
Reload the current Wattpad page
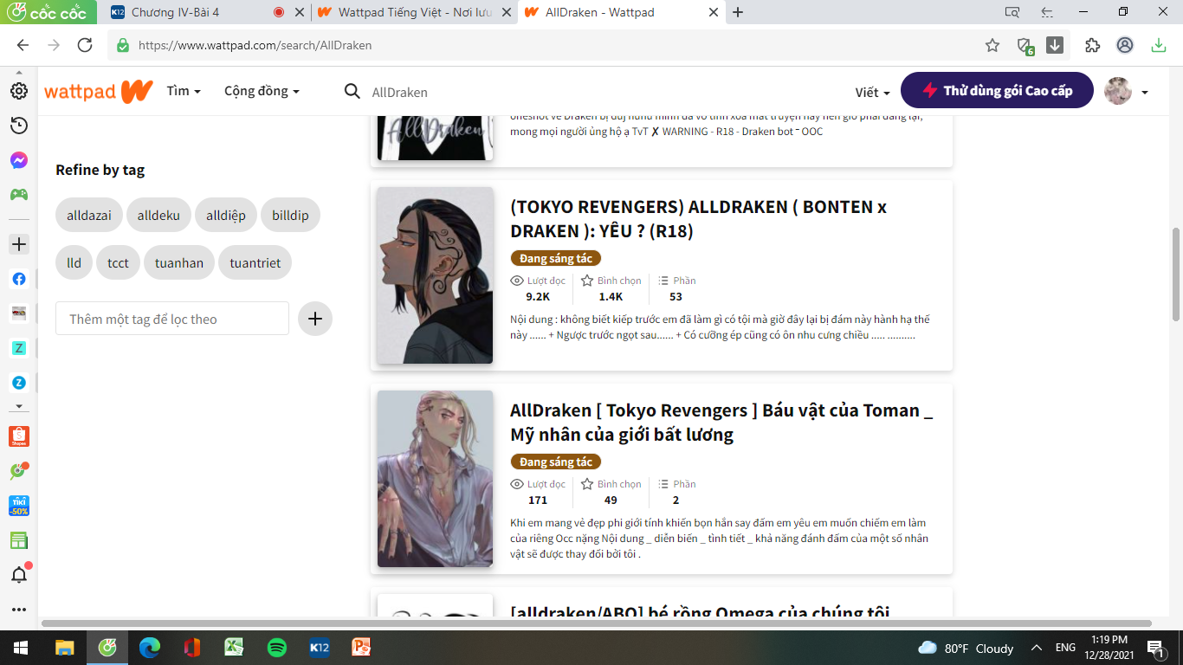tap(85, 45)
